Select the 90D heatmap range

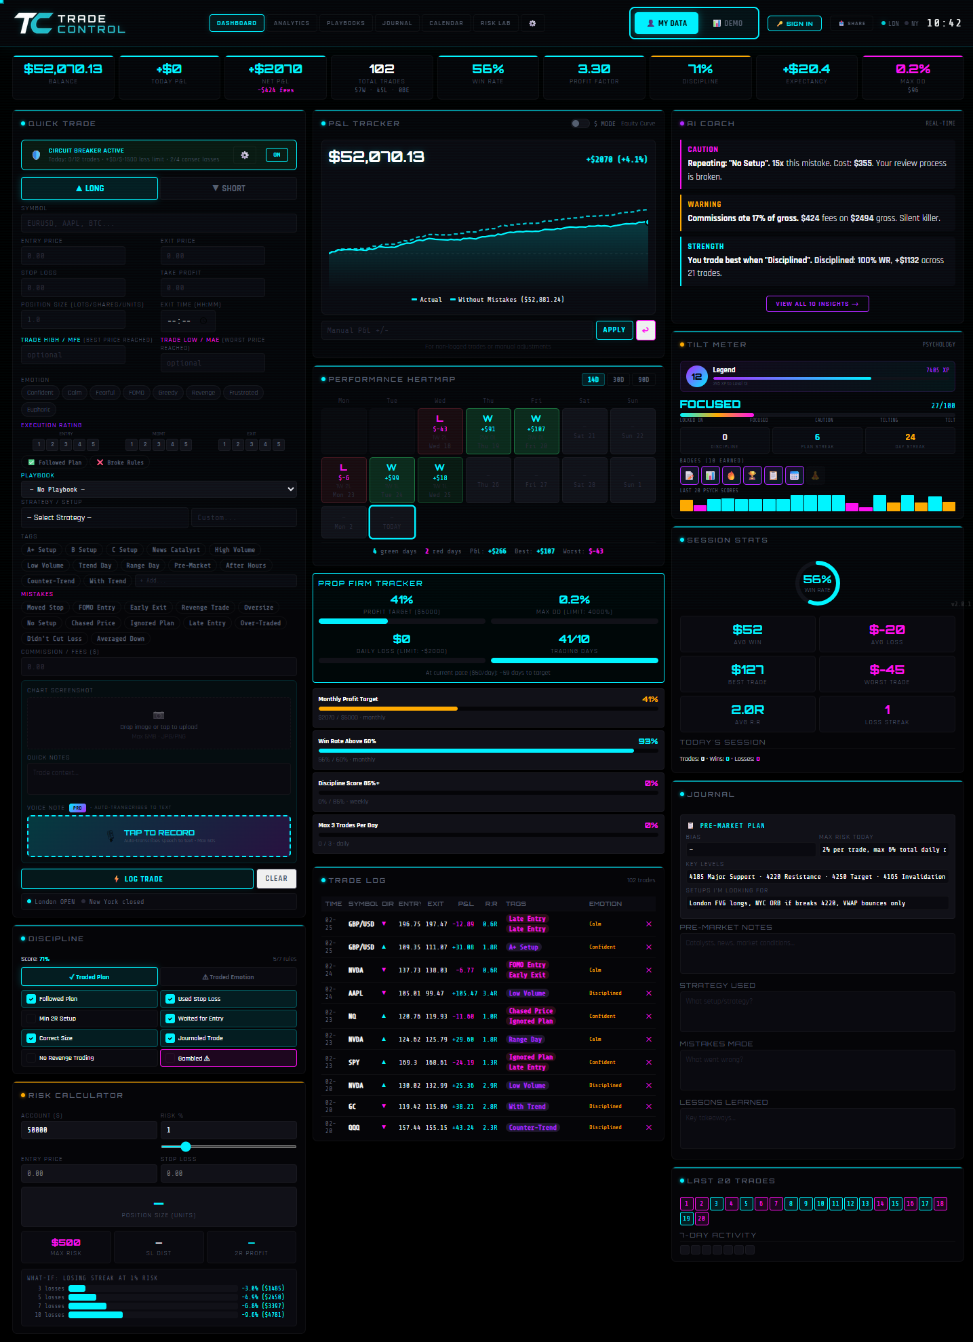tap(643, 380)
